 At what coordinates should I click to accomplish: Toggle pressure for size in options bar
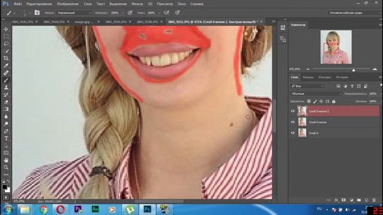177,13
